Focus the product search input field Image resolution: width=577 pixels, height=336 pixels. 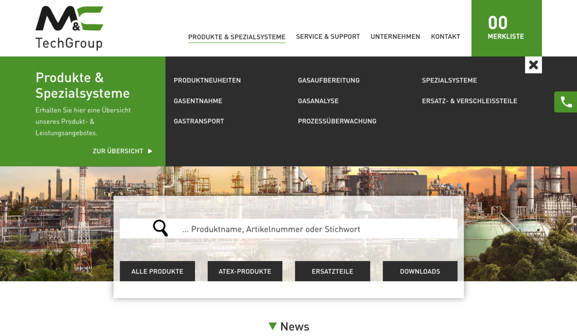(313, 229)
